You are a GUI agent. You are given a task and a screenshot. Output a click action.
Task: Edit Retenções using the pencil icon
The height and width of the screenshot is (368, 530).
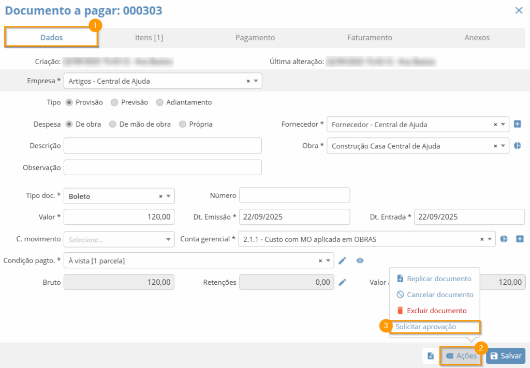point(342,282)
